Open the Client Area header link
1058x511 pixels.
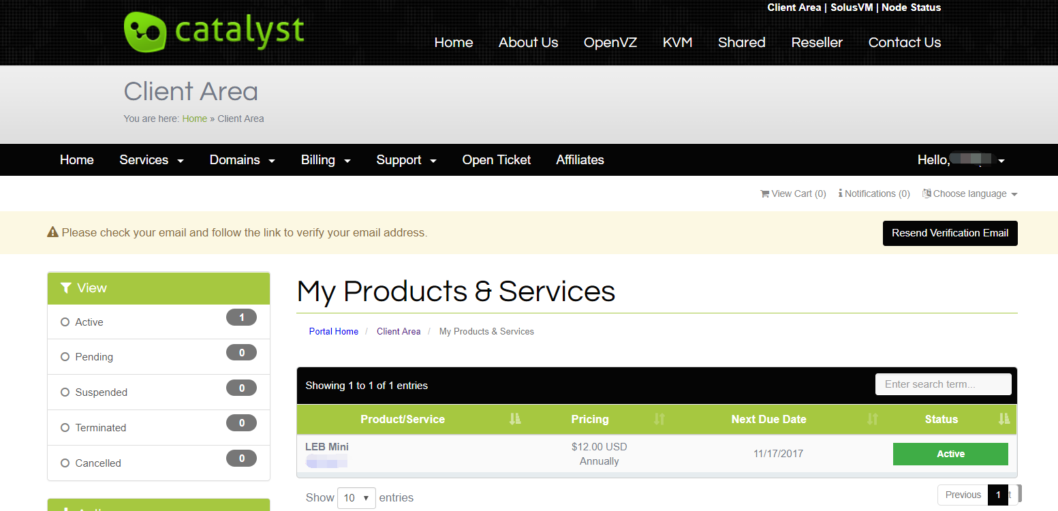tap(794, 7)
